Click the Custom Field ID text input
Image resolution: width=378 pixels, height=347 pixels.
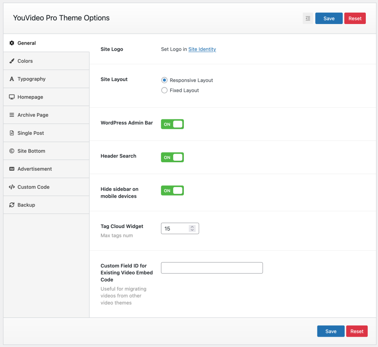[x=212, y=268]
